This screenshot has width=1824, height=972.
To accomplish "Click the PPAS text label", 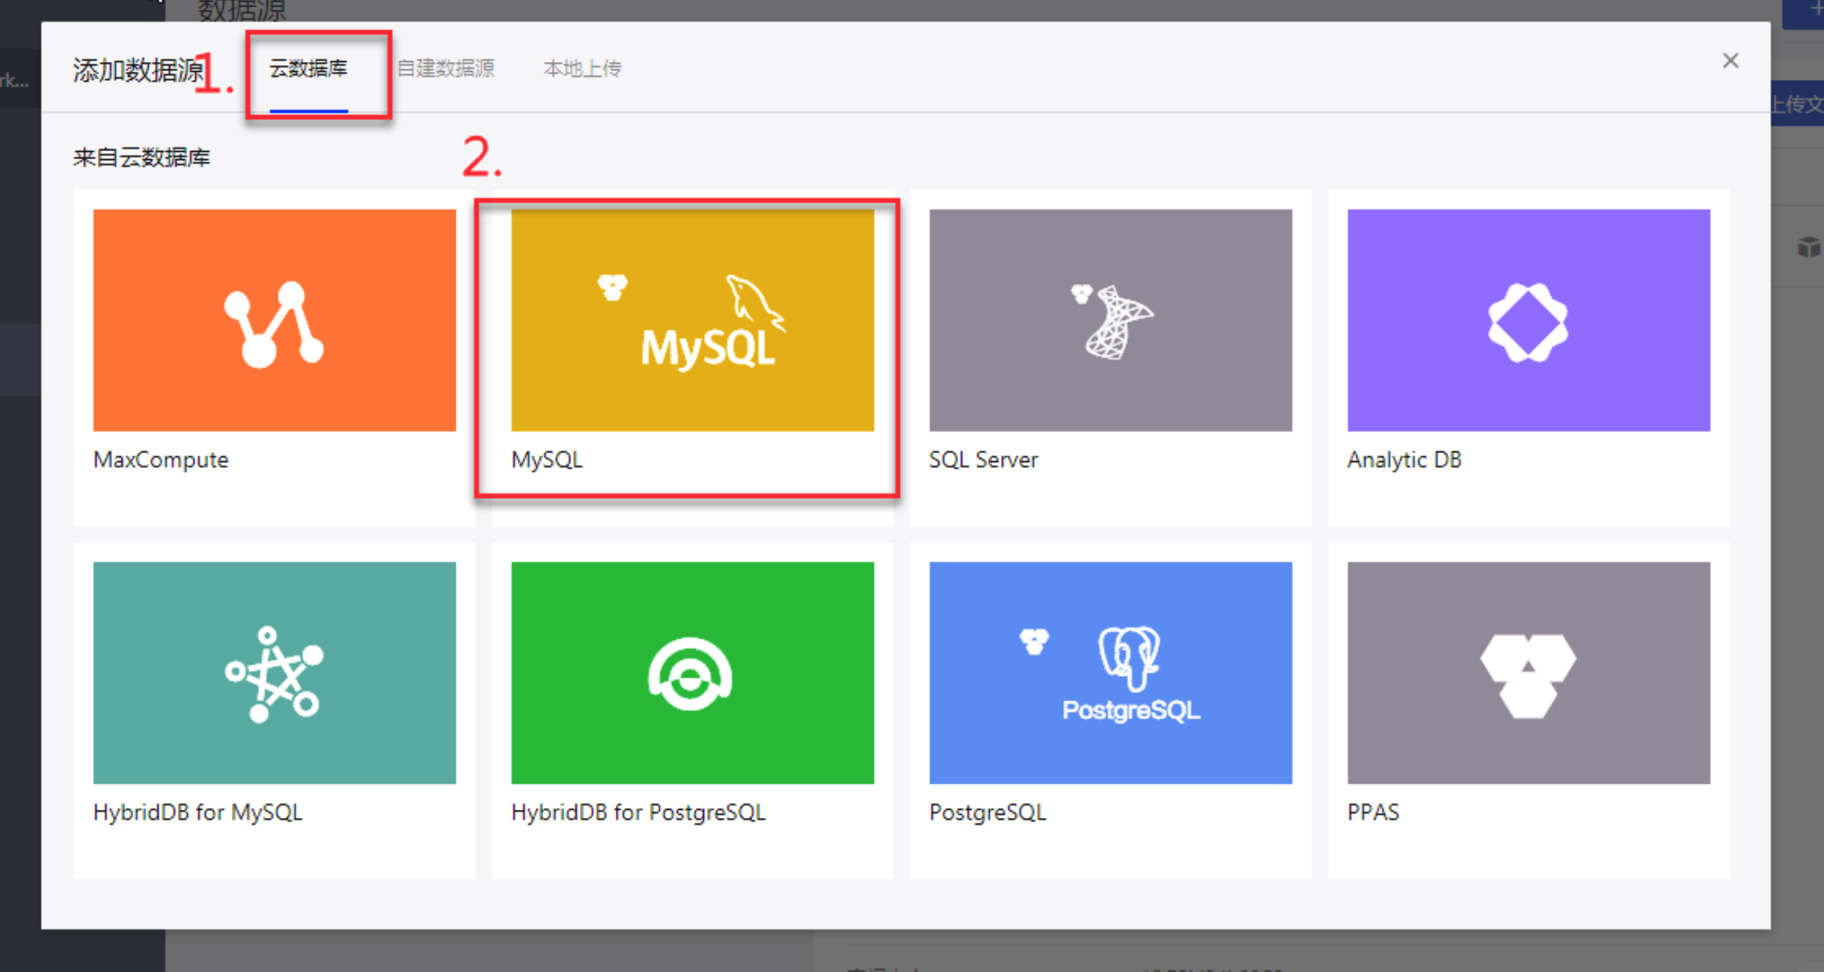I will point(1373,812).
